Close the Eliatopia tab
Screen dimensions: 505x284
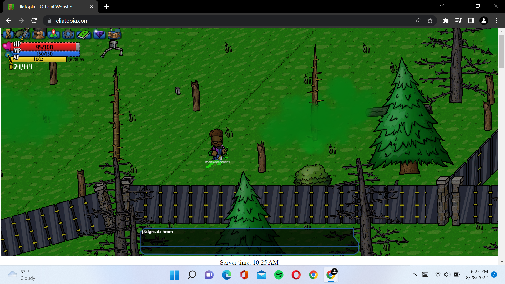tap(92, 7)
